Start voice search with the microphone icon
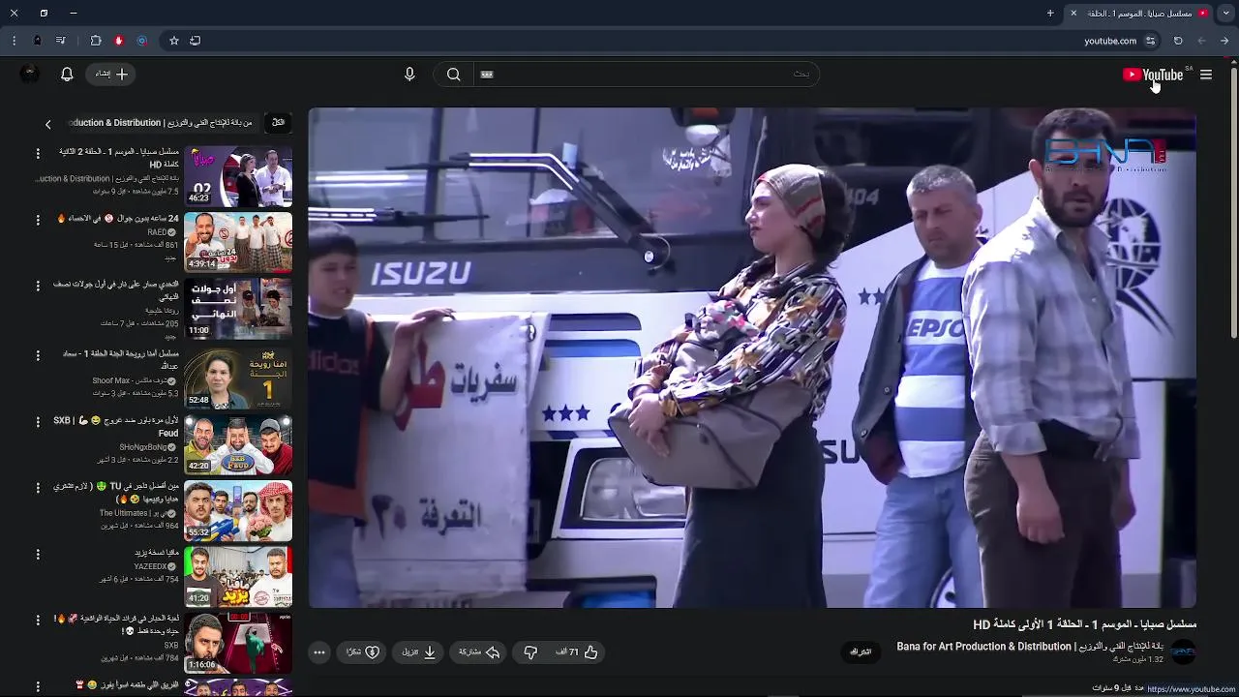The image size is (1239, 697). click(409, 75)
